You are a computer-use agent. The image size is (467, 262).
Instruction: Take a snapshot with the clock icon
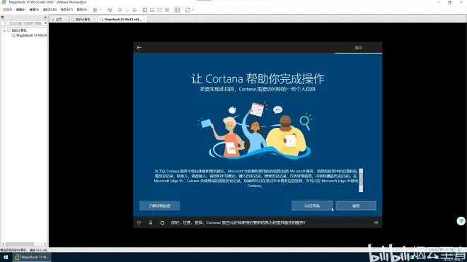120,10
